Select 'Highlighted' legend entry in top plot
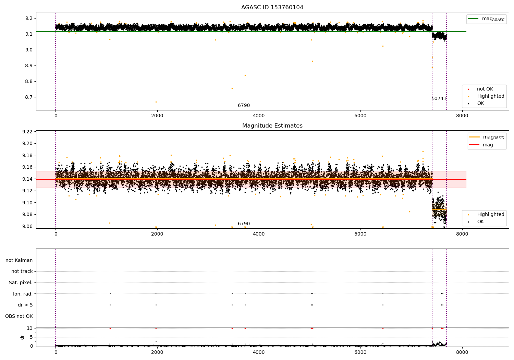Screen dimensions: 514x360 pos(490,96)
